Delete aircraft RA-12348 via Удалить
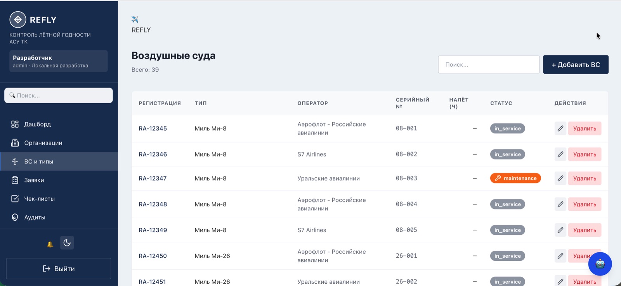Image resolution: width=621 pixels, height=286 pixels. 585,204
